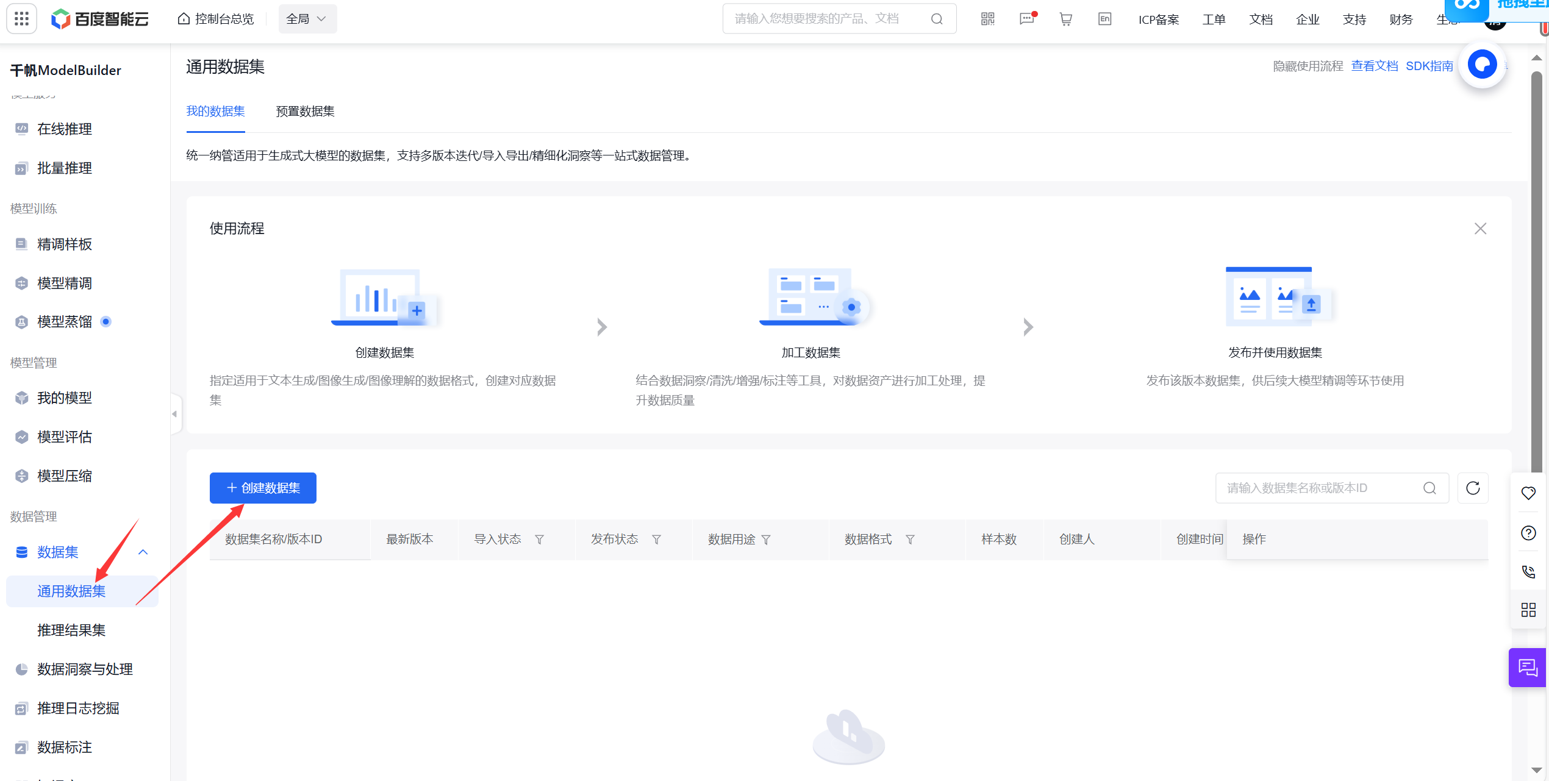
Task: Open the purple feedback chat button
Action: pyautogui.click(x=1528, y=668)
